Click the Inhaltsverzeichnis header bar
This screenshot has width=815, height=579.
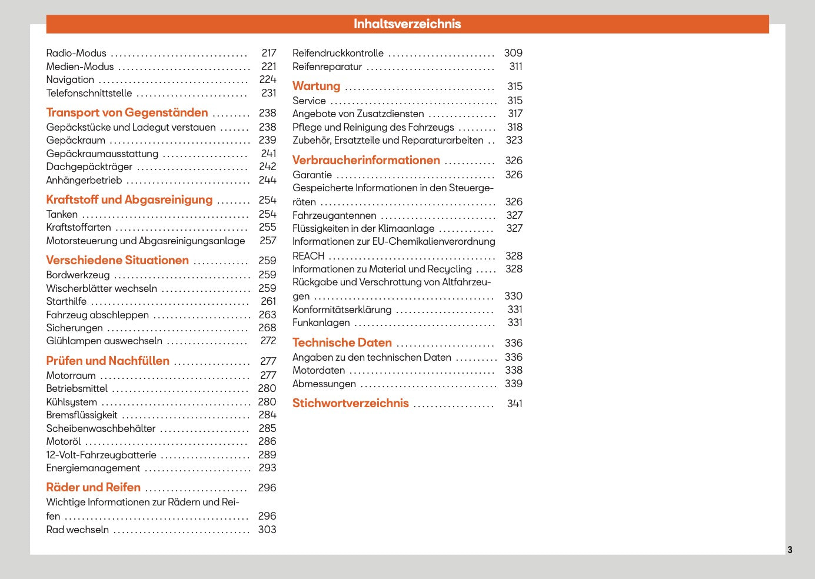(407, 24)
